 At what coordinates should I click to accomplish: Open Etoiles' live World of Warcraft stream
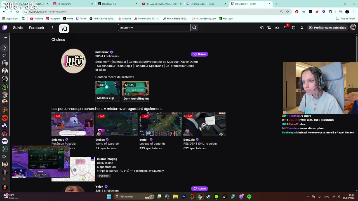(x=117, y=124)
